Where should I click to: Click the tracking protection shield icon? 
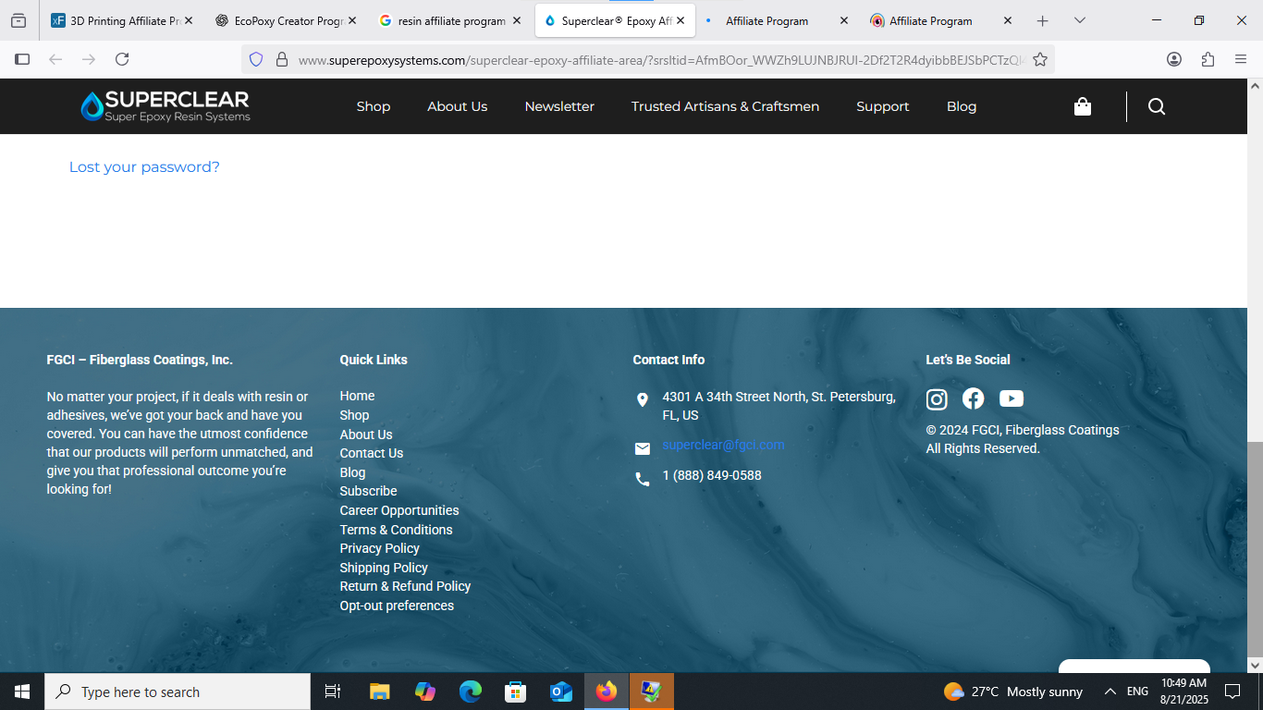pos(257,59)
